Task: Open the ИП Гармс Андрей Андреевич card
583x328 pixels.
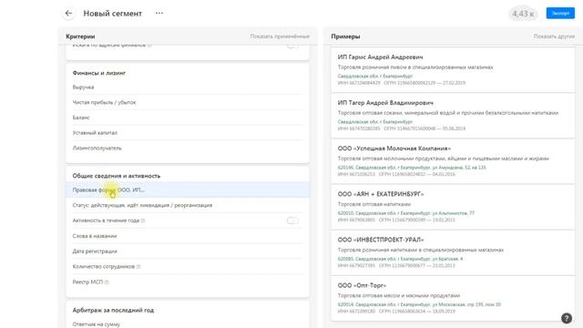Action: click(453, 69)
